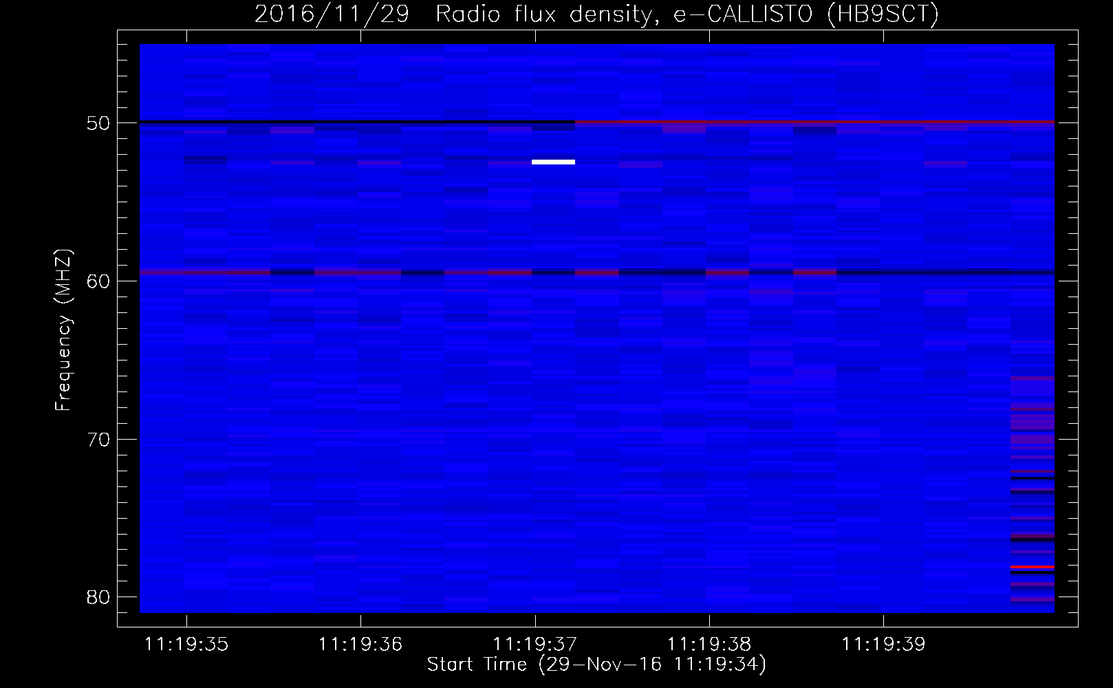
Task: Click the 60 frequency tick label
Action: pos(98,281)
